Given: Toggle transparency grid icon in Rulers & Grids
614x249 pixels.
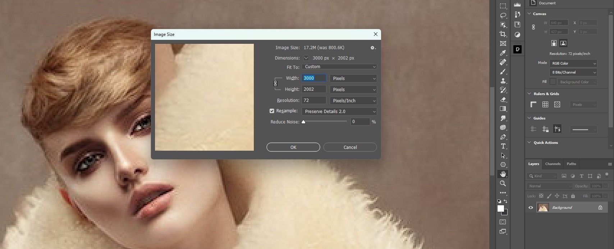Looking at the screenshot, I should (557, 104).
